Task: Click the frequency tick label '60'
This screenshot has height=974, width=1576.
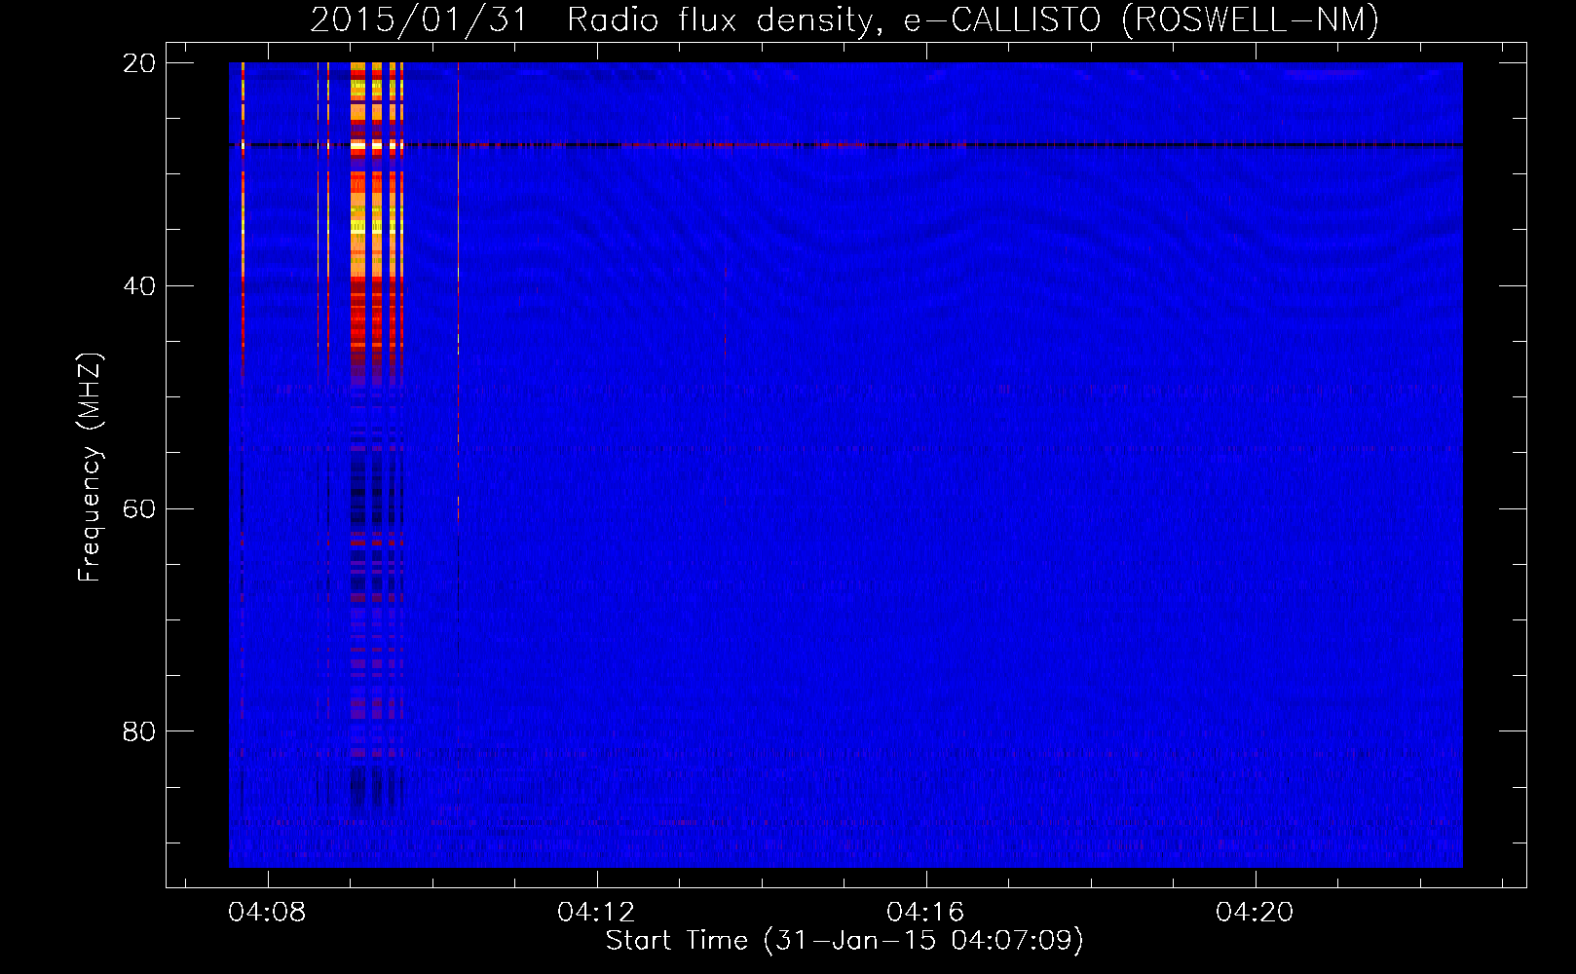Action: click(139, 509)
